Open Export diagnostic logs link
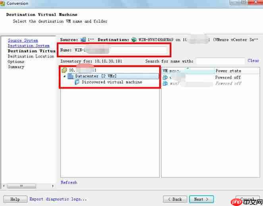263x206 pixels. [x=58, y=199]
